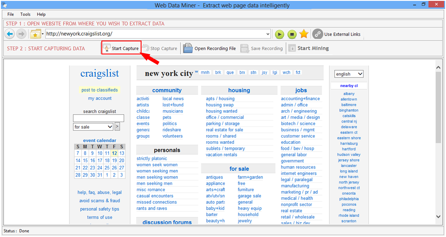Click 'terms of use' link
Viewport: 446px width, 237px height.
coord(100,217)
